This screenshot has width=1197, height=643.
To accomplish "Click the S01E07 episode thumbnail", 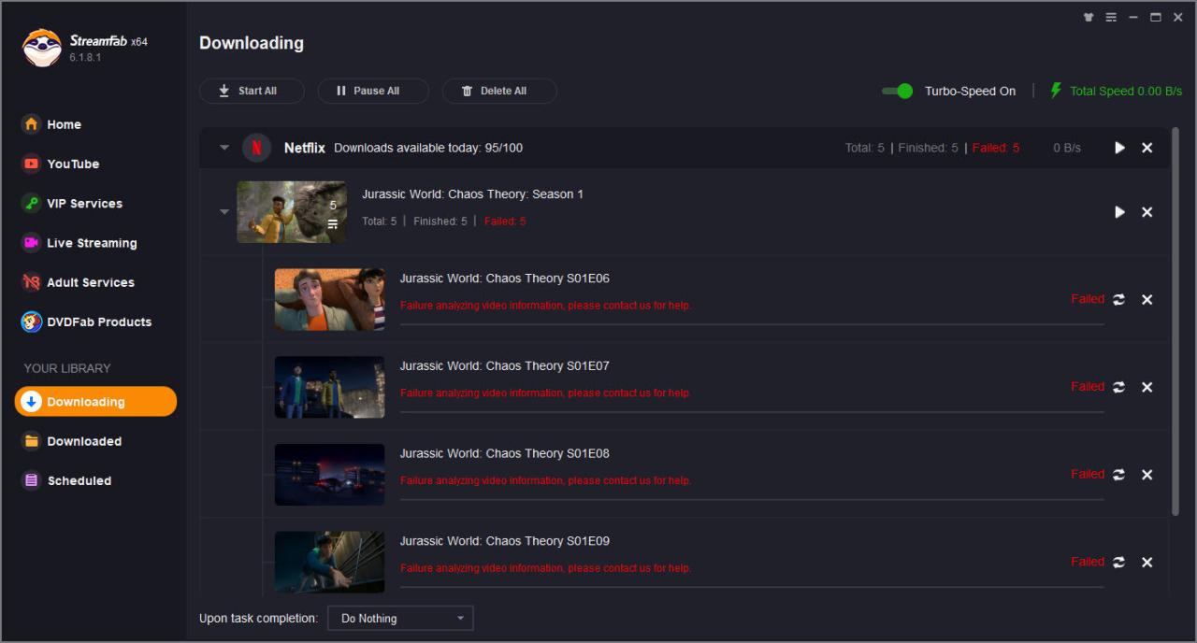I will 329,387.
